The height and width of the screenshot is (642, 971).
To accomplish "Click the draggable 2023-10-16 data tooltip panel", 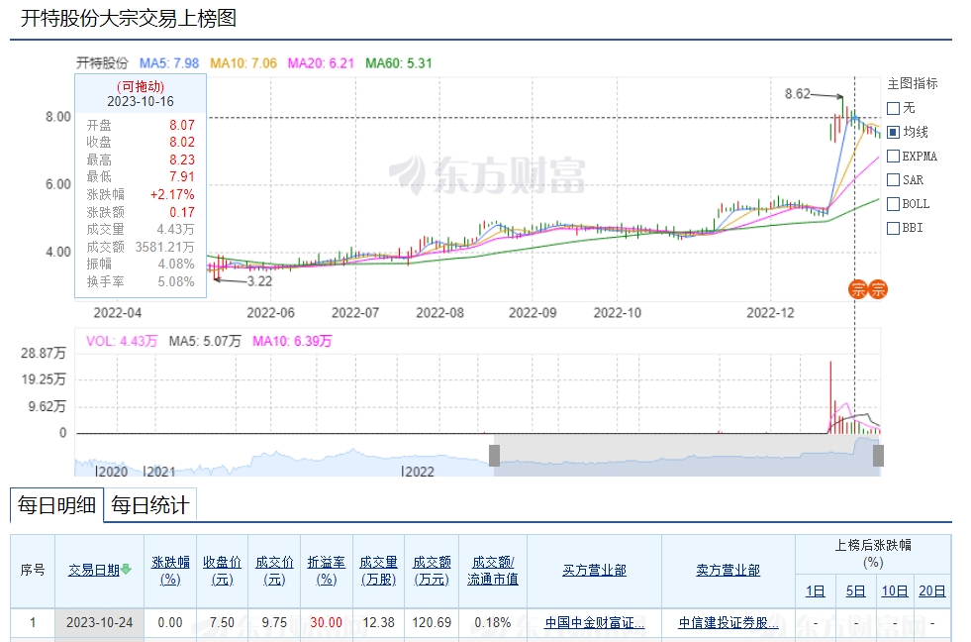I will [x=141, y=188].
